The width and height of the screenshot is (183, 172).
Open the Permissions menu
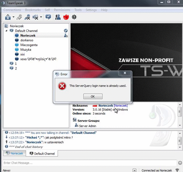coord(62,10)
